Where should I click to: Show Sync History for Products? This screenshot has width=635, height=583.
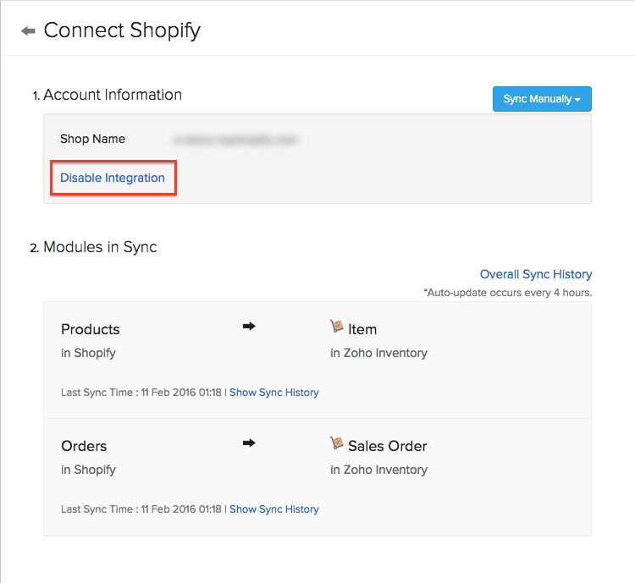(x=274, y=393)
